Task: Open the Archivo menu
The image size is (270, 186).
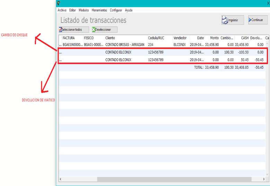Action: point(62,10)
